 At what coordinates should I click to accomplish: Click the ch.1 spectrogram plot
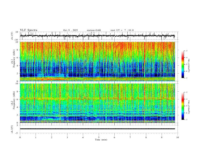(x=97, y=61)
